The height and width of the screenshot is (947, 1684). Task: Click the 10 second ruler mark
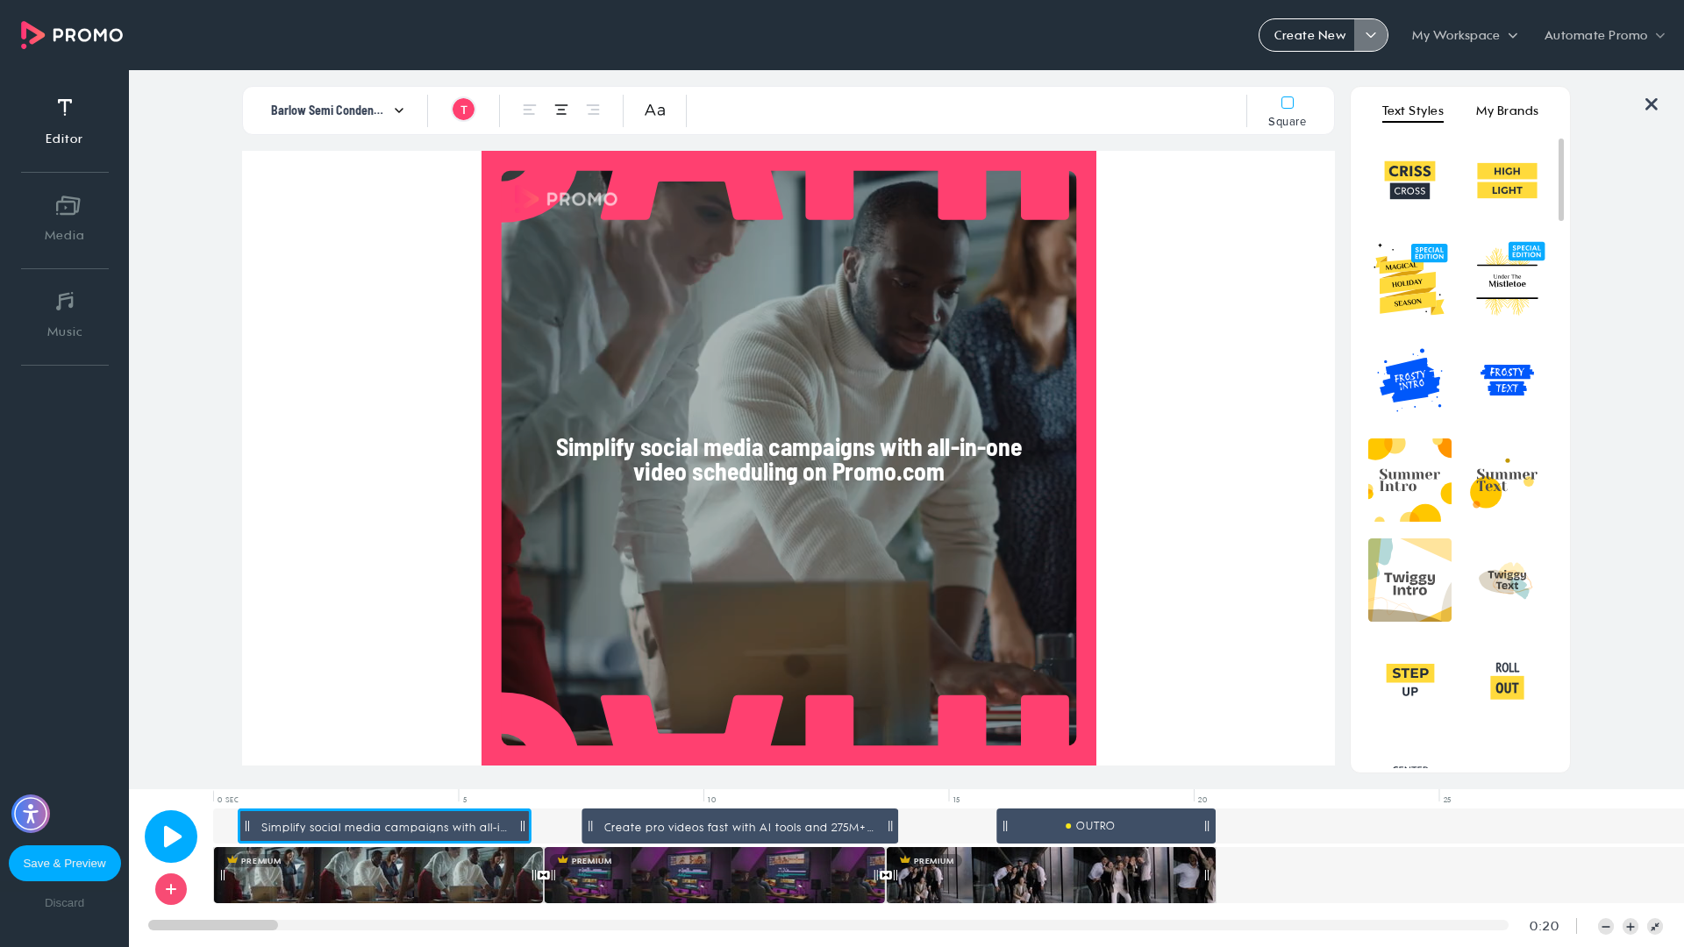coord(711,799)
